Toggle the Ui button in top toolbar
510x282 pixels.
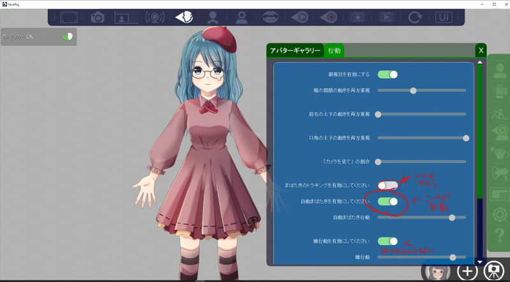(x=444, y=17)
